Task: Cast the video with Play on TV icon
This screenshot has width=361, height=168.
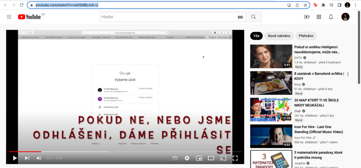Action: click(223, 158)
